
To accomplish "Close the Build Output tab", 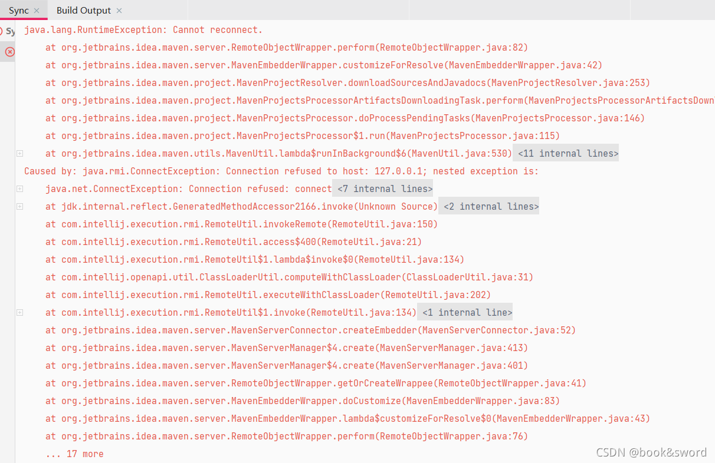I will 119,10.
